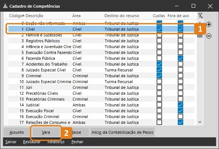Image resolution: width=219 pixels, height=149 pixels.
Task: Click Salvar to save changes
Action: (11, 142)
